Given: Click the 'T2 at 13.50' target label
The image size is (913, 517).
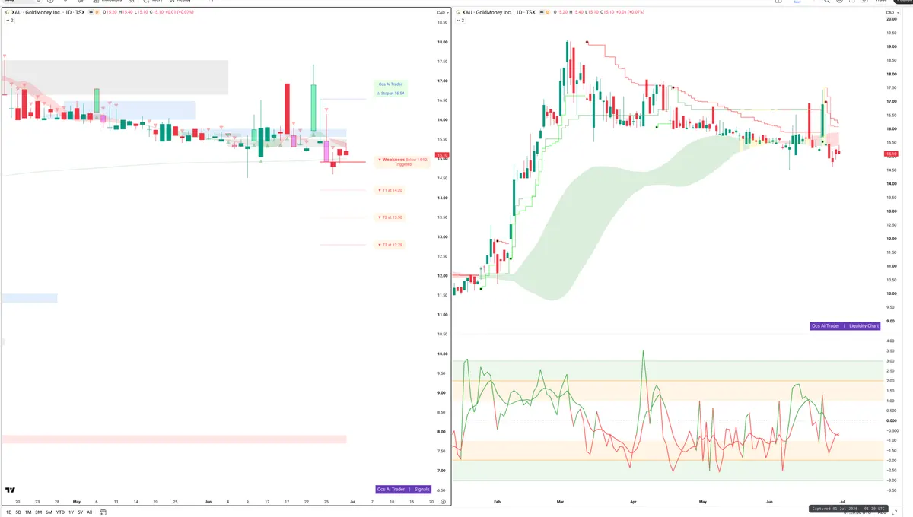Looking at the screenshot, I should pyautogui.click(x=390, y=217).
